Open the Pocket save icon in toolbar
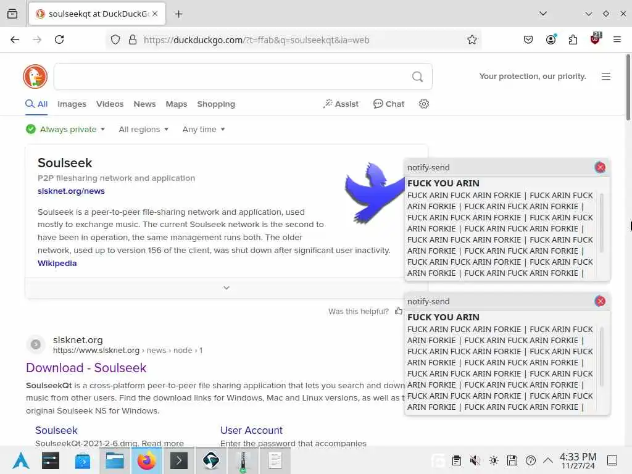This screenshot has height=474, width=632. click(x=528, y=39)
